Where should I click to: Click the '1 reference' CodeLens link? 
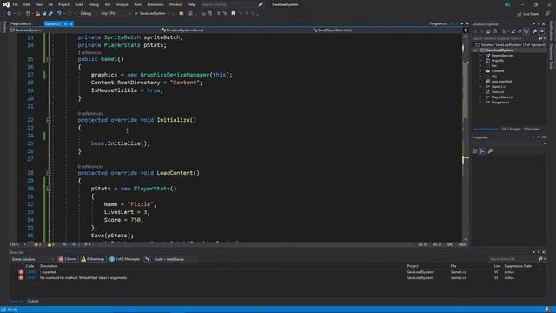tap(89, 52)
